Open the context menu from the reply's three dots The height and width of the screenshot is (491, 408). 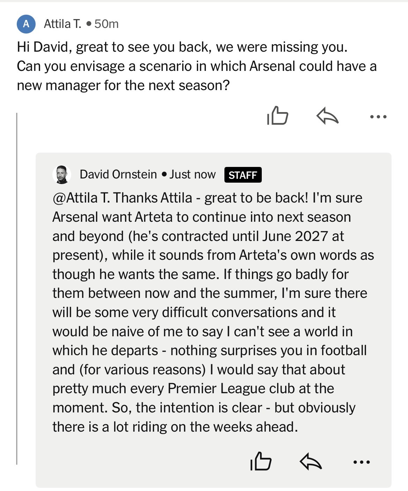pyautogui.click(x=362, y=462)
